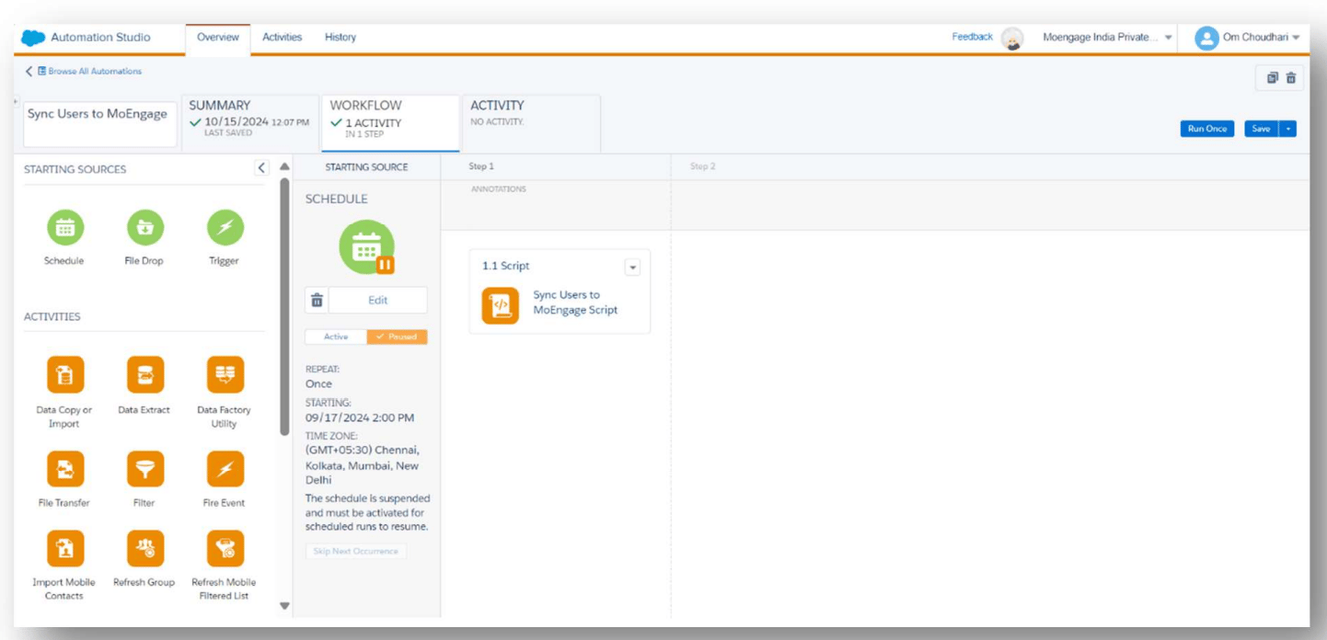Click Skip Next Occurrence button

pos(356,552)
